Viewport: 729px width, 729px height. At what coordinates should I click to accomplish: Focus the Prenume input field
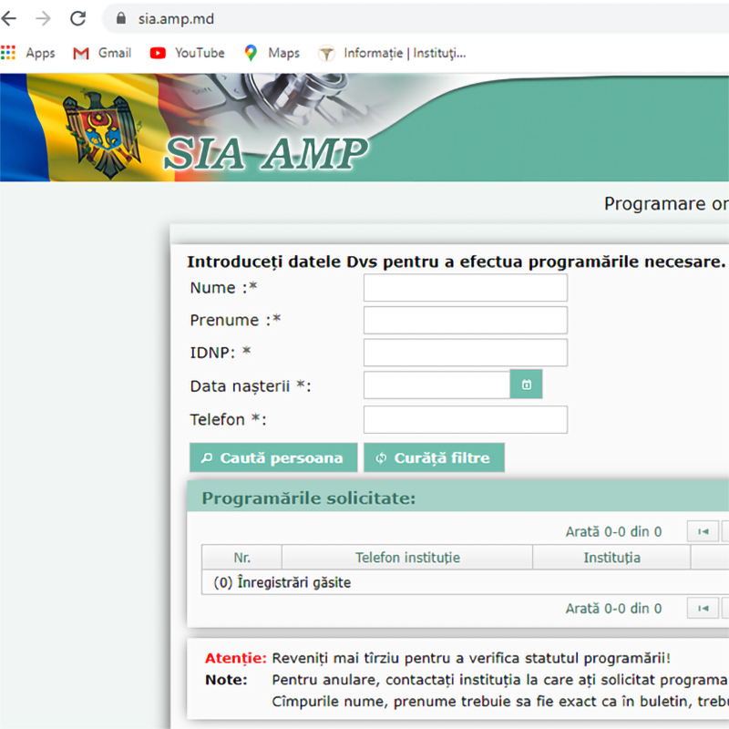[465, 321]
